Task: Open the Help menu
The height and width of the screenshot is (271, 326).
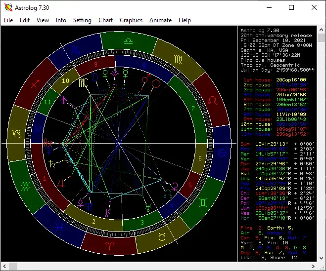Action: pyautogui.click(x=185, y=20)
